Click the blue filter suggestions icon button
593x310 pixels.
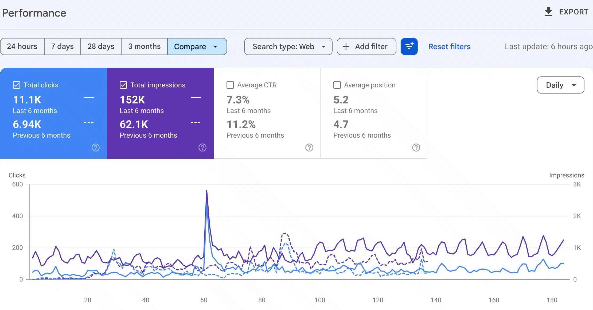(409, 46)
